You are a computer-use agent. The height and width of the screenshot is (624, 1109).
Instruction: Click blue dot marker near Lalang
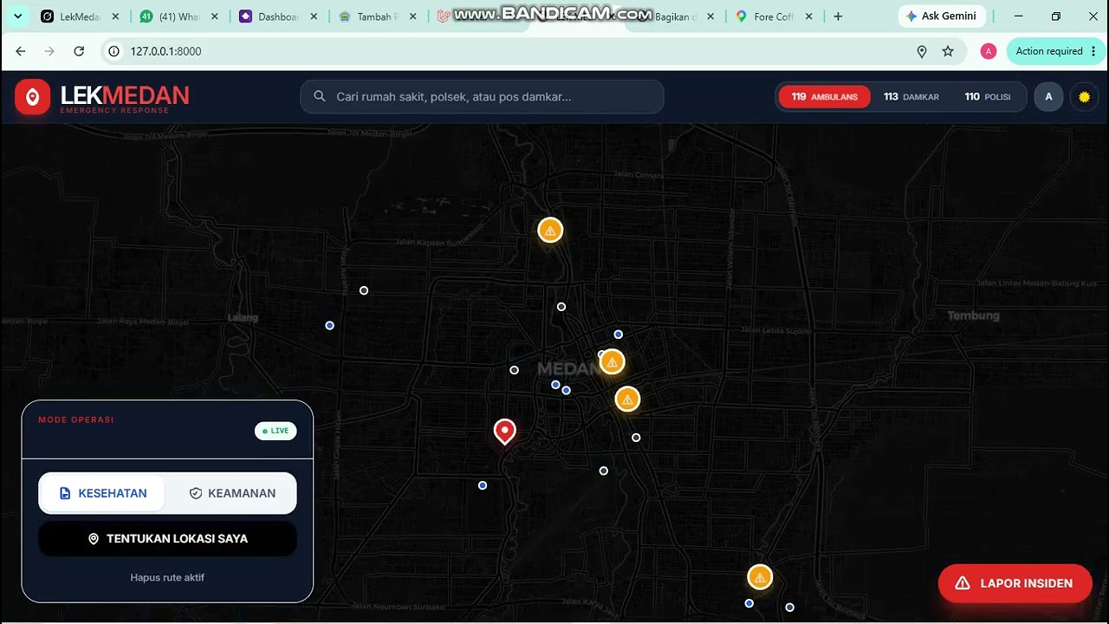(329, 325)
